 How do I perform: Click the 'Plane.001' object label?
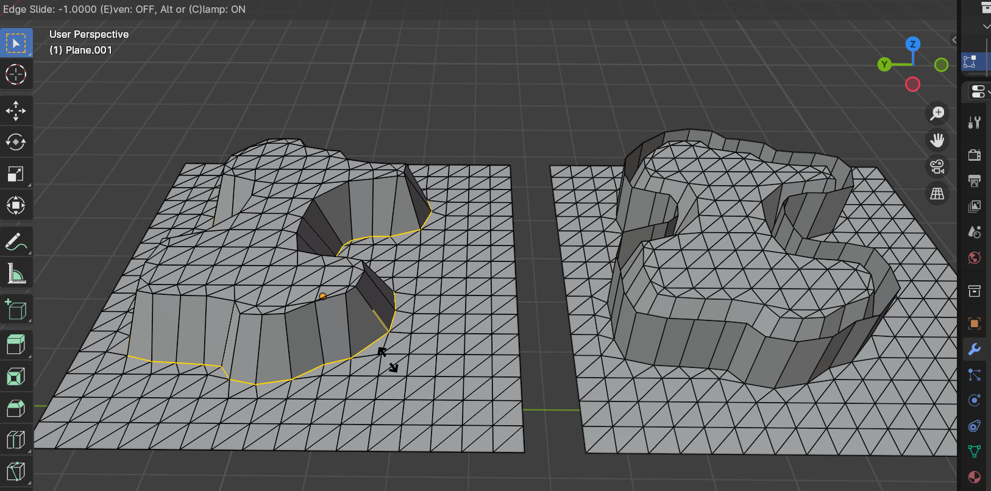pyautogui.click(x=89, y=50)
